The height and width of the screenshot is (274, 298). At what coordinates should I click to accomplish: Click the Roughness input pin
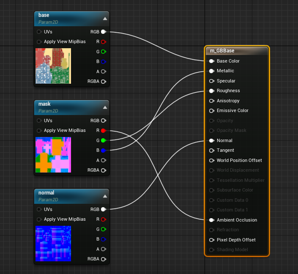click(212, 91)
